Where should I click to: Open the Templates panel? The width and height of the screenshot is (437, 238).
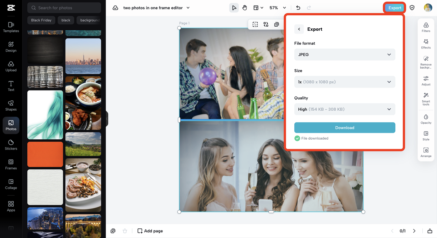click(x=11, y=27)
